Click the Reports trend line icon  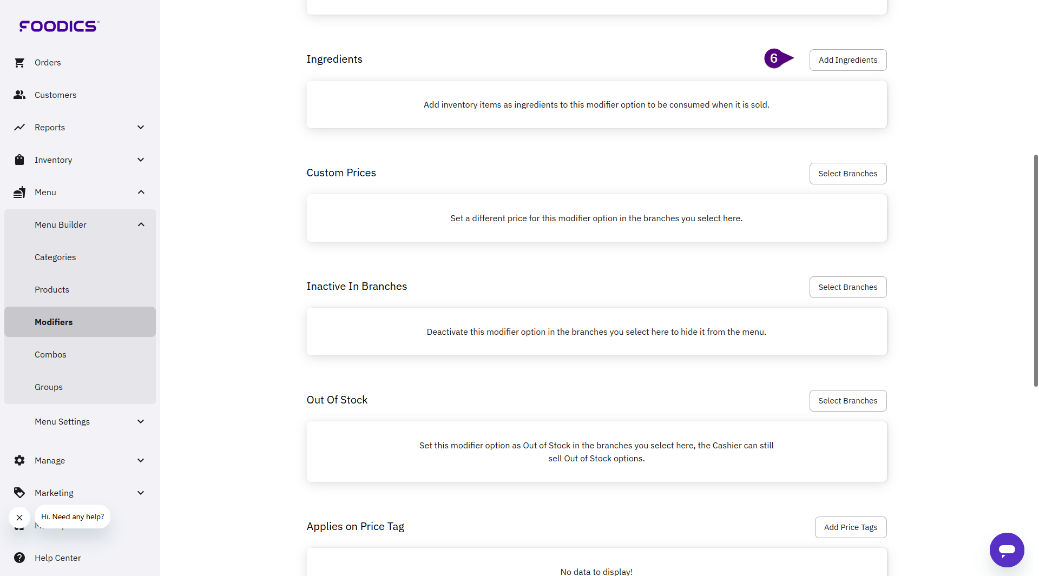pos(19,128)
